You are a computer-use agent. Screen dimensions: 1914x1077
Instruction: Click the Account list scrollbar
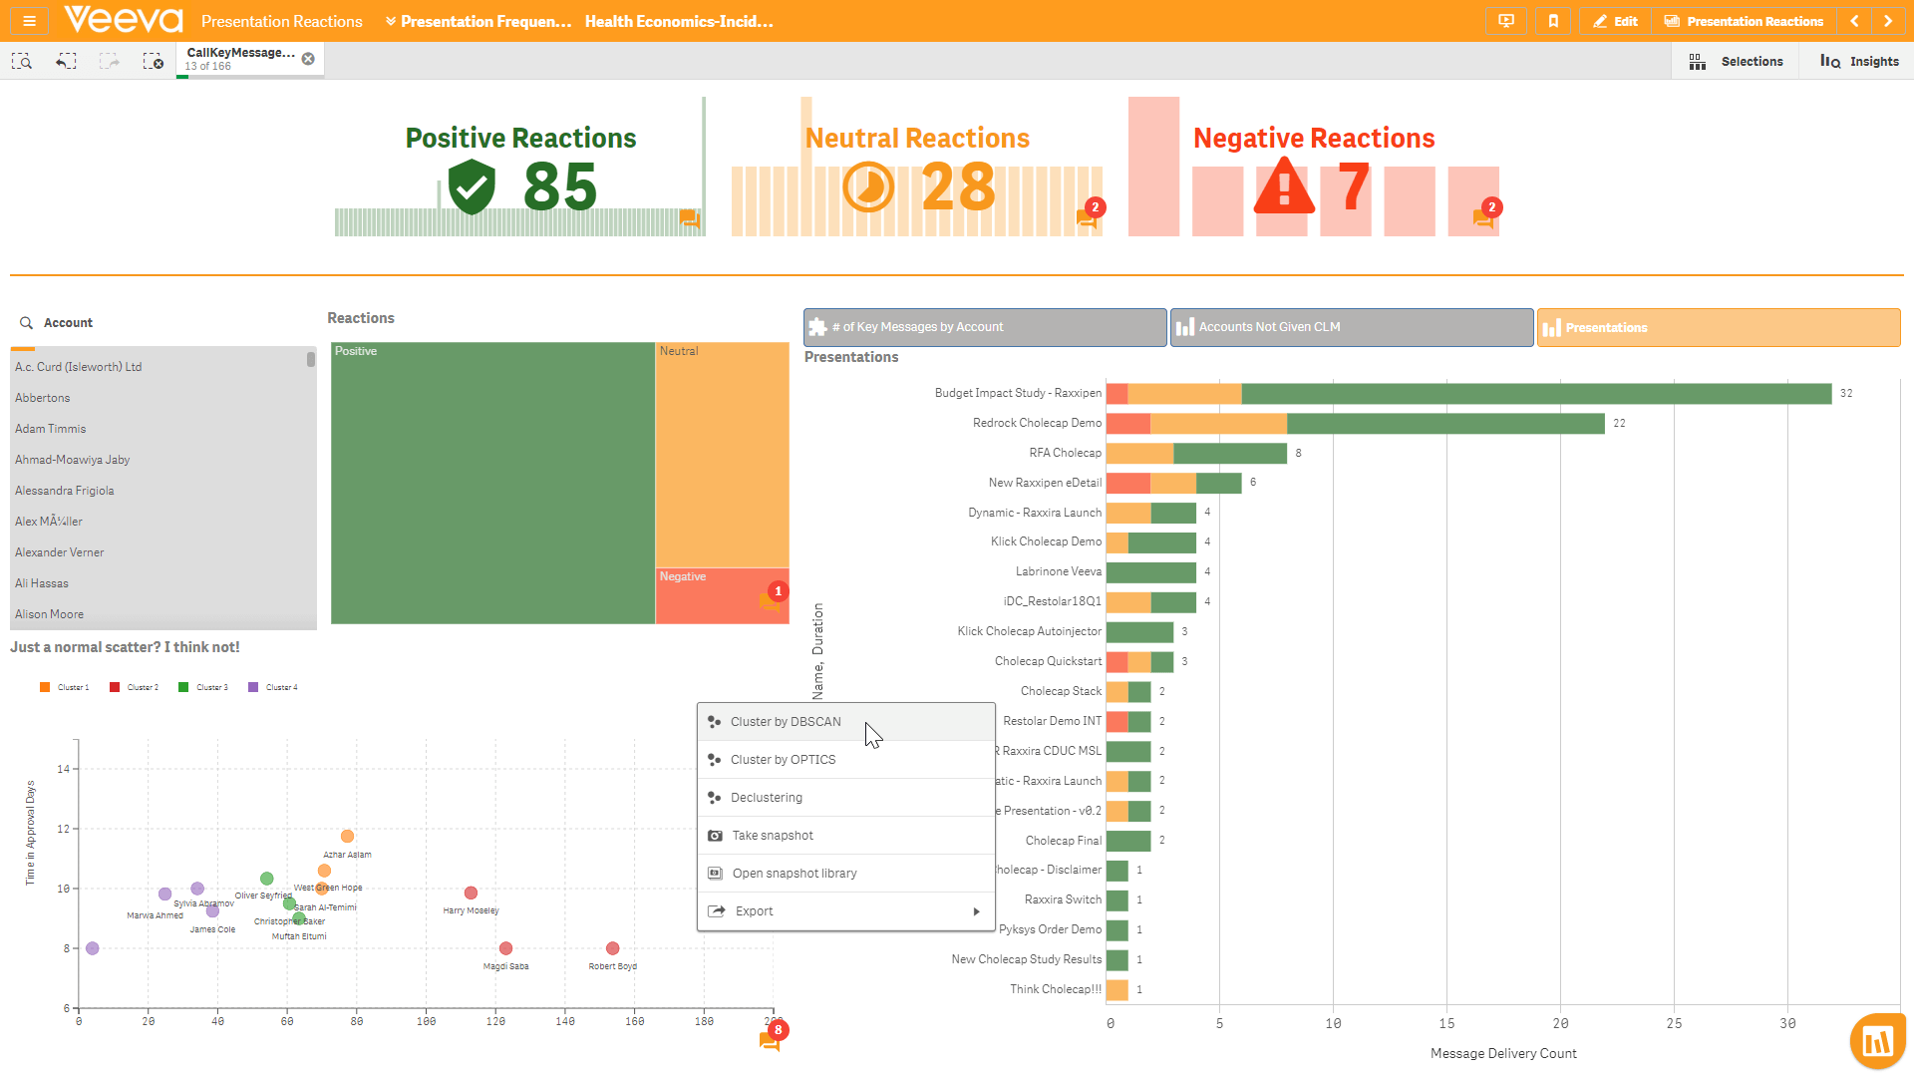coord(311,359)
